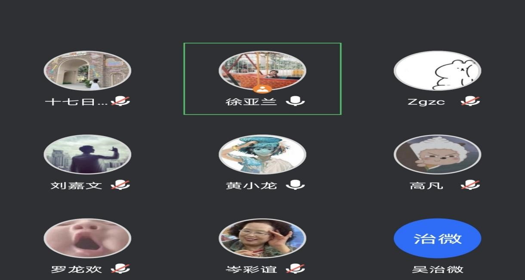
Task: Click the muted microphone icon next to Zgzc
Action: [470, 102]
